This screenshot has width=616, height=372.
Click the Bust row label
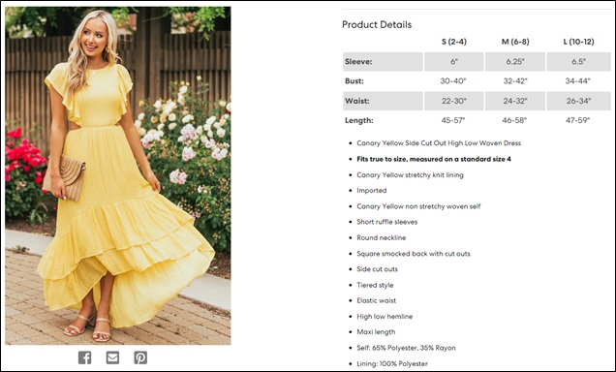pyautogui.click(x=383, y=81)
